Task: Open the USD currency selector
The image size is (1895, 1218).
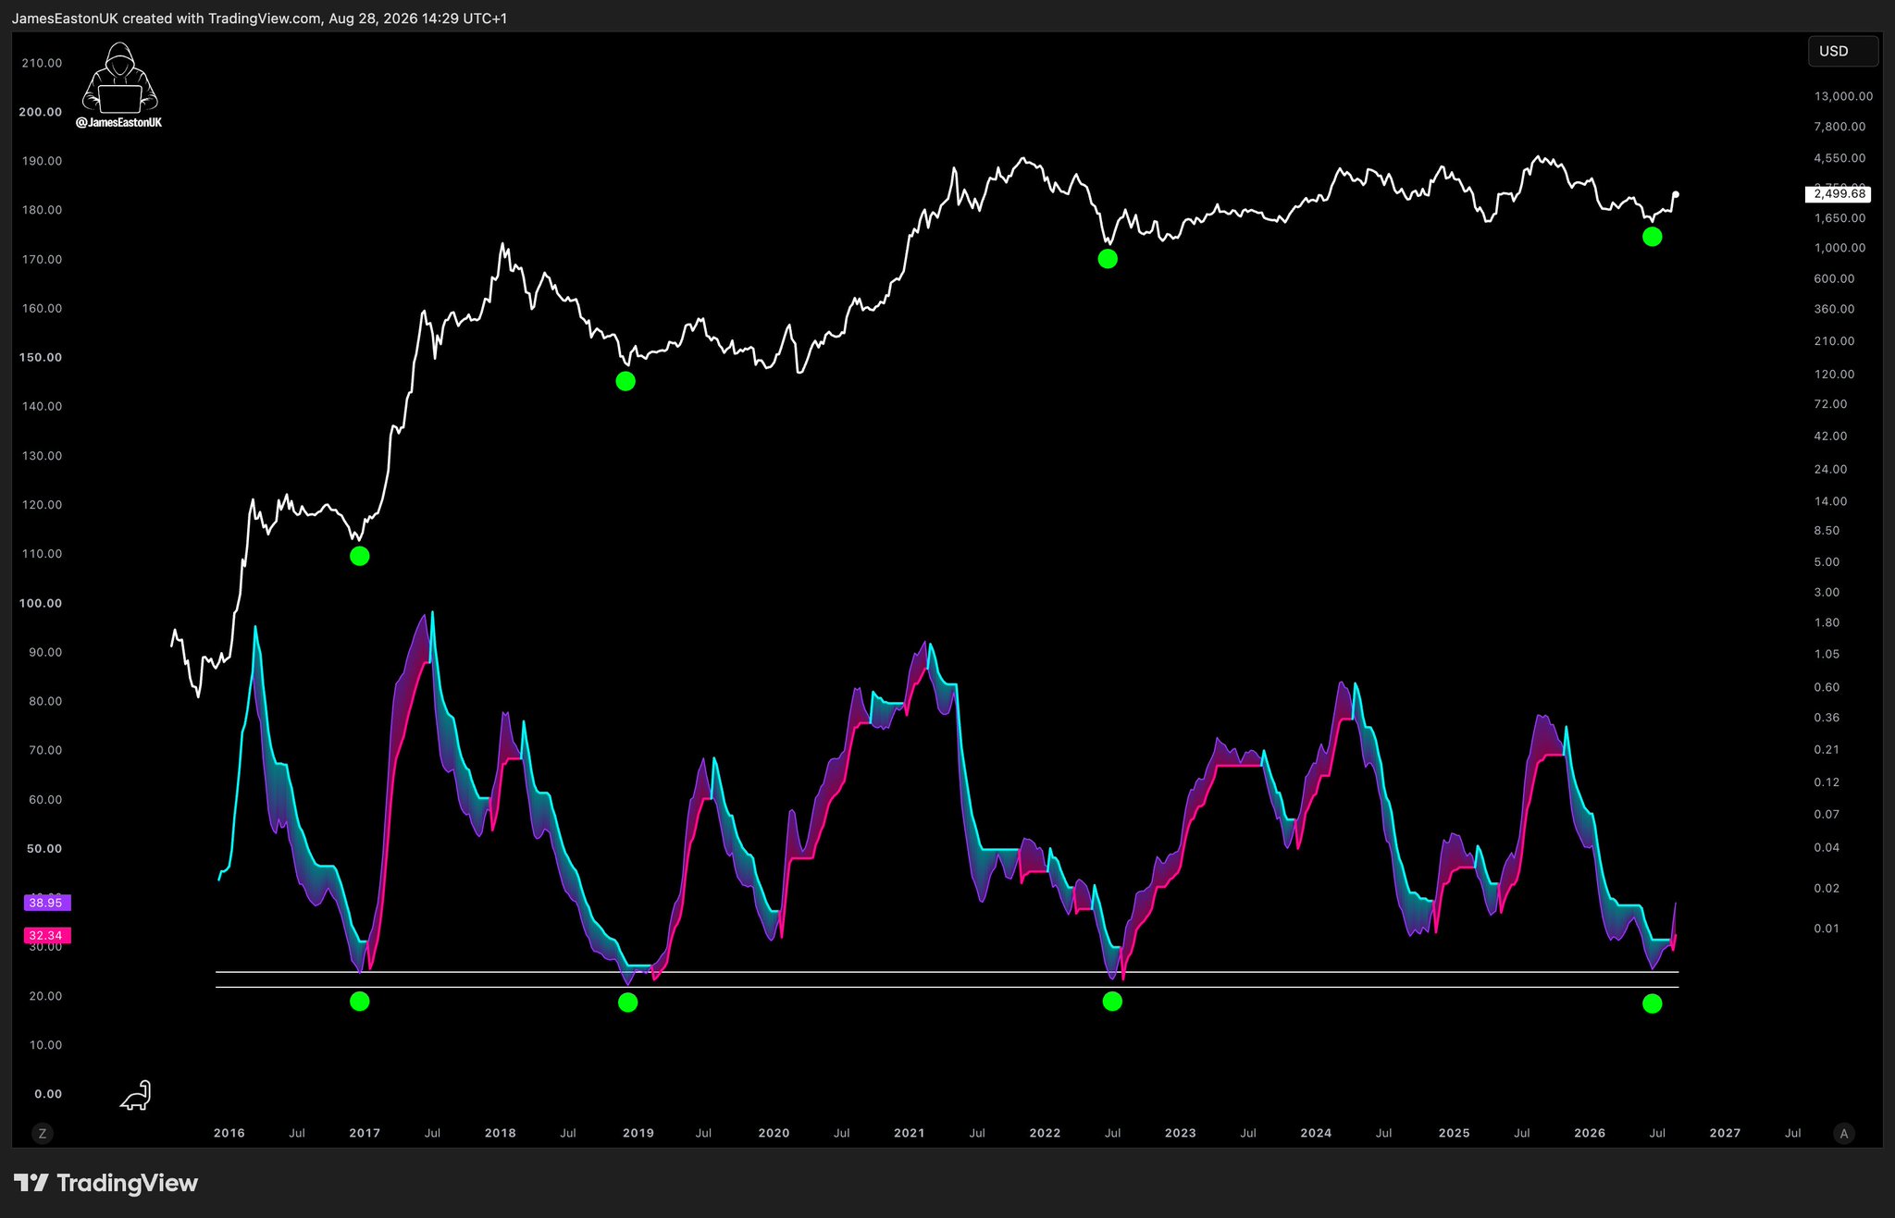Action: (1842, 51)
